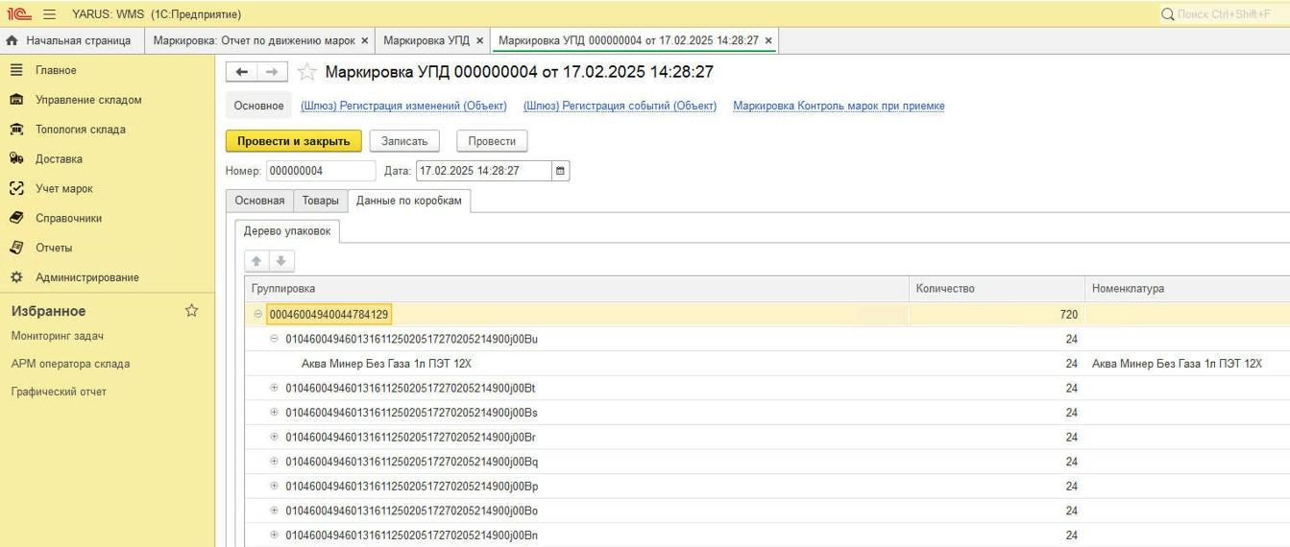Click the Избранное star icon
The image size is (1290, 547).
click(191, 311)
